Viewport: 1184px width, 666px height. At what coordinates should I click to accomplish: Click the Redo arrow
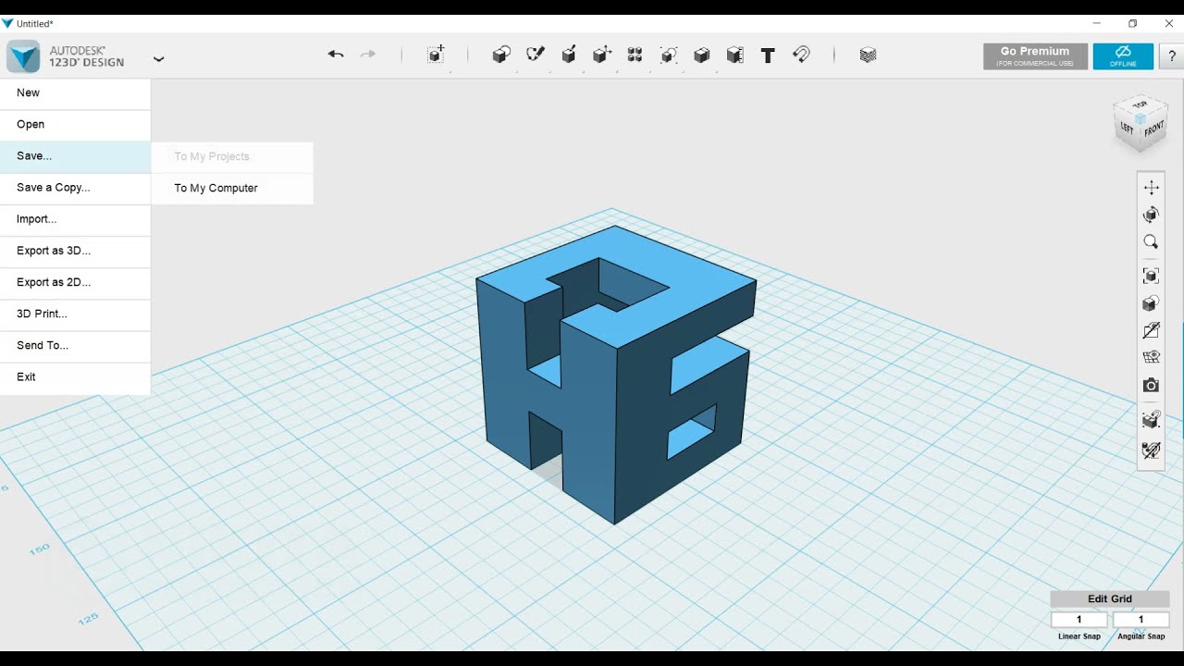(x=368, y=55)
